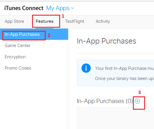
Task: Select In-App Purchases in the sidebar
Action: coord(34,34)
